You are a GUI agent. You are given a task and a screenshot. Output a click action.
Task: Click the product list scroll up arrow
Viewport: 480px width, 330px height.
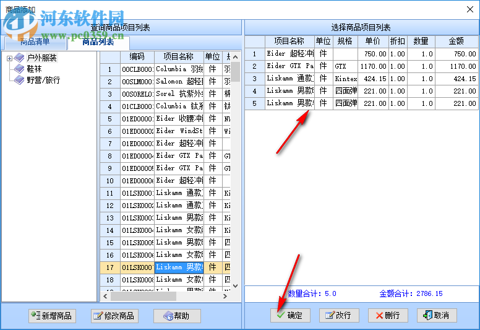click(x=235, y=57)
